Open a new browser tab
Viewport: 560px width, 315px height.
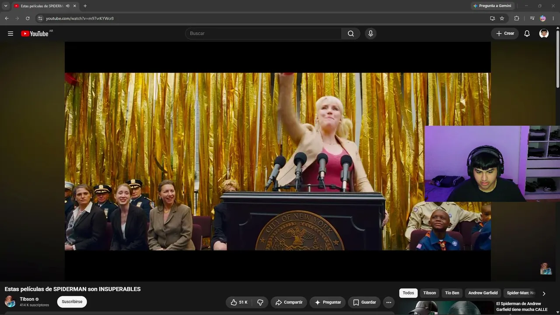pos(85,6)
